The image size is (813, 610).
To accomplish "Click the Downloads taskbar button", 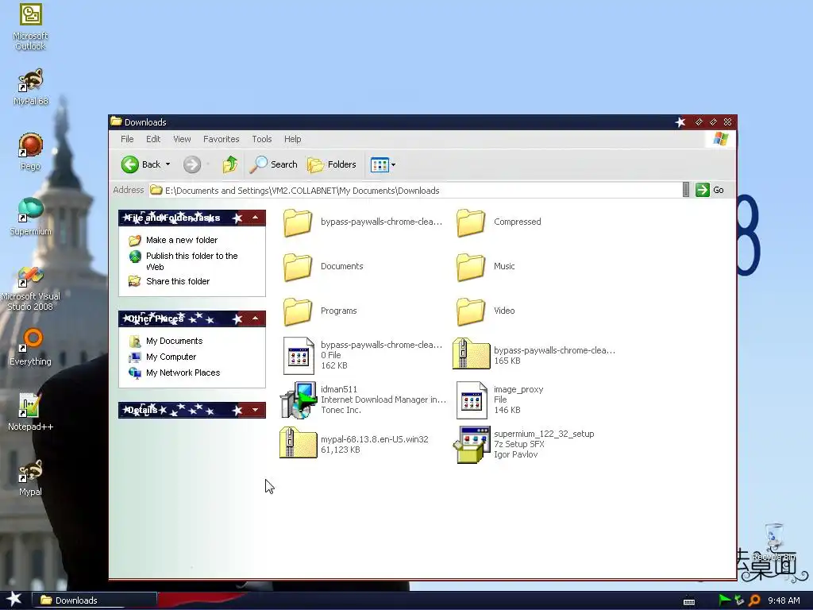I will (x=94, y=600).
